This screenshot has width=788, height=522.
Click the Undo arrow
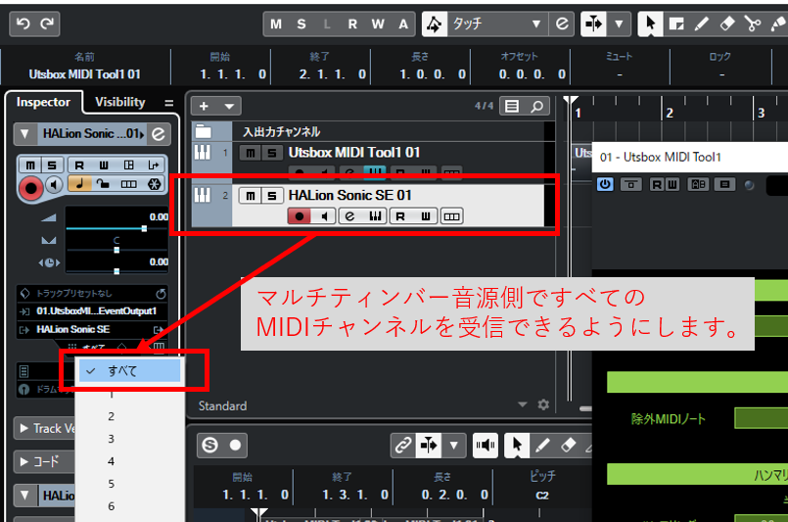(23, 24)
